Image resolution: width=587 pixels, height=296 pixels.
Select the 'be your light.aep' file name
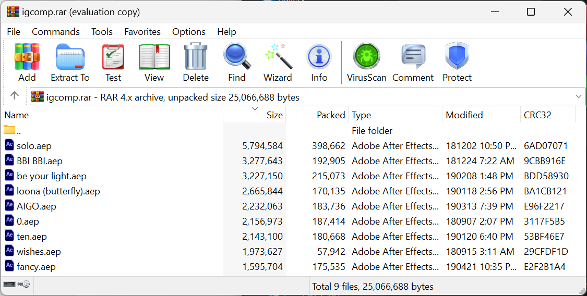(x=51, y=176)
